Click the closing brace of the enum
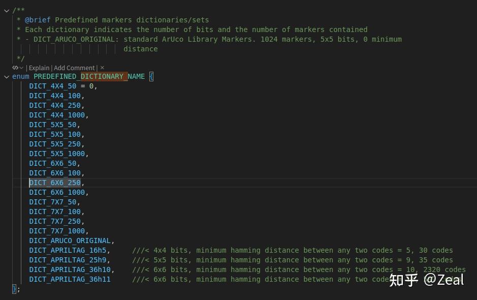Image resolution: width=477 pixels, height=300 pixels. (14, 289)
